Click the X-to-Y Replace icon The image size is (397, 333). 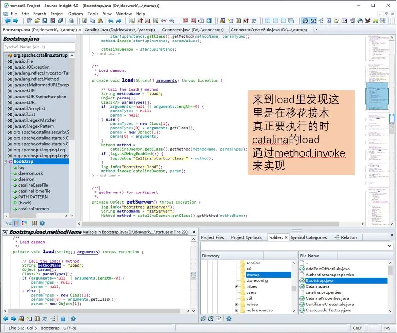pos(164,21)
